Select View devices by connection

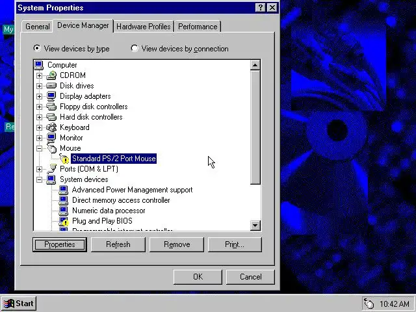pos(179,49)
